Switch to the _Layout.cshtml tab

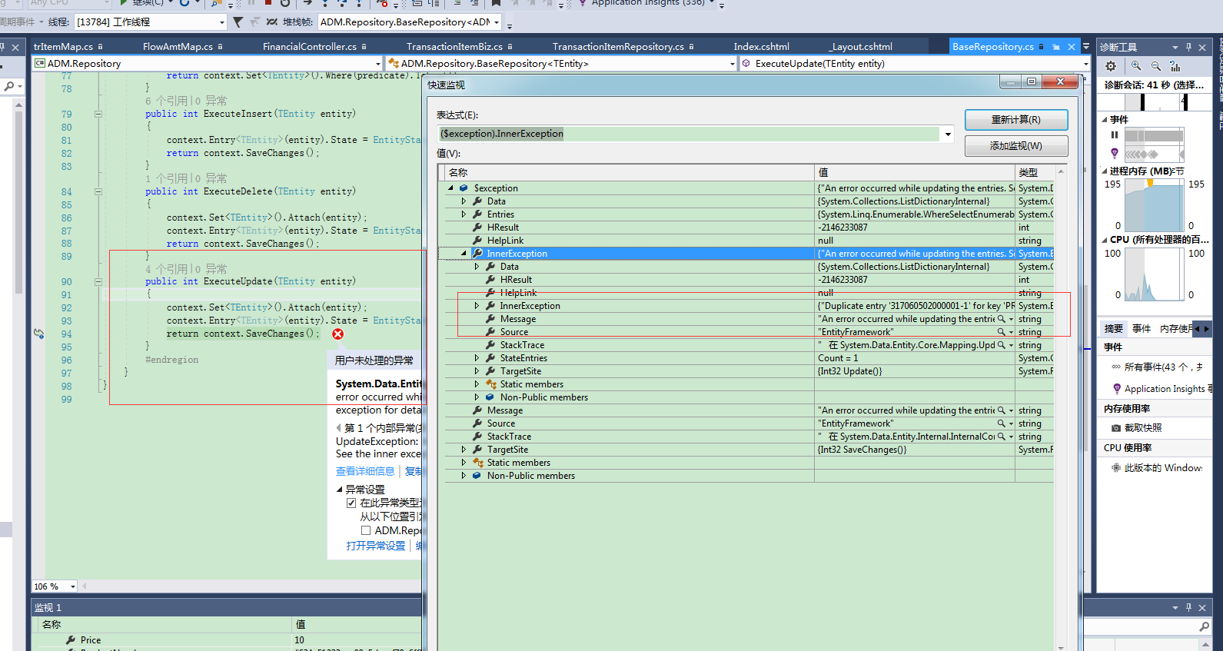(860, 47)
